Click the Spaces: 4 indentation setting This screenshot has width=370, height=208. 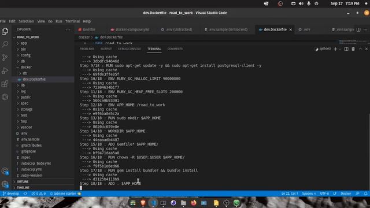point(309,194)
